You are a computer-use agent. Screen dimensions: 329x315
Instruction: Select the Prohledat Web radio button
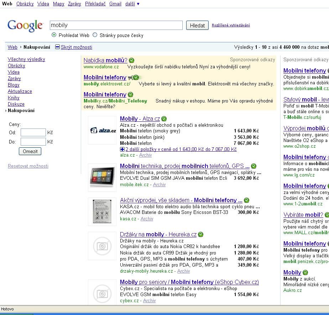click(54, 35)
